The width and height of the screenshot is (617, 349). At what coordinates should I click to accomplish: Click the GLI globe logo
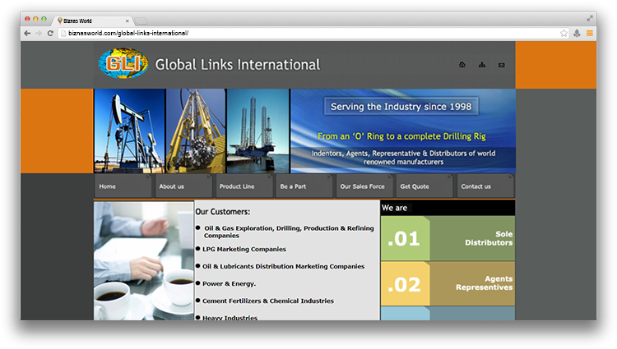[x=123, y=64]
